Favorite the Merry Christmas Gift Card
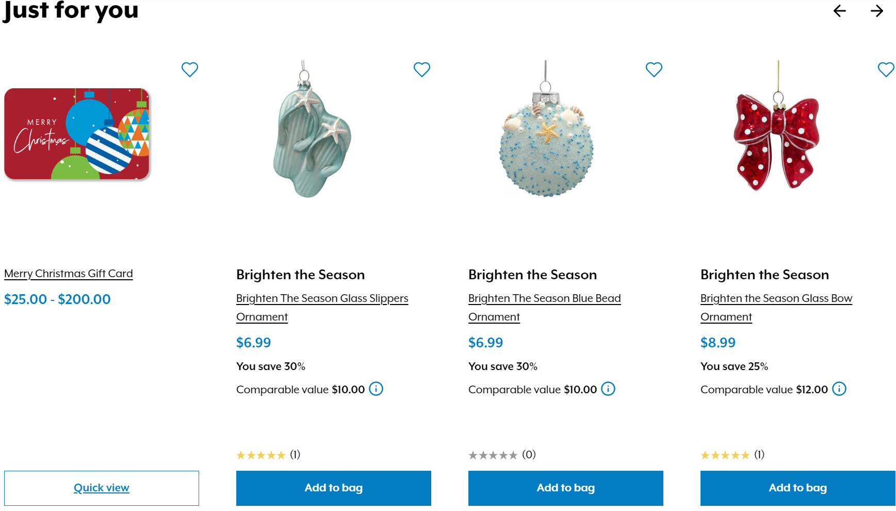 (190, 69)
